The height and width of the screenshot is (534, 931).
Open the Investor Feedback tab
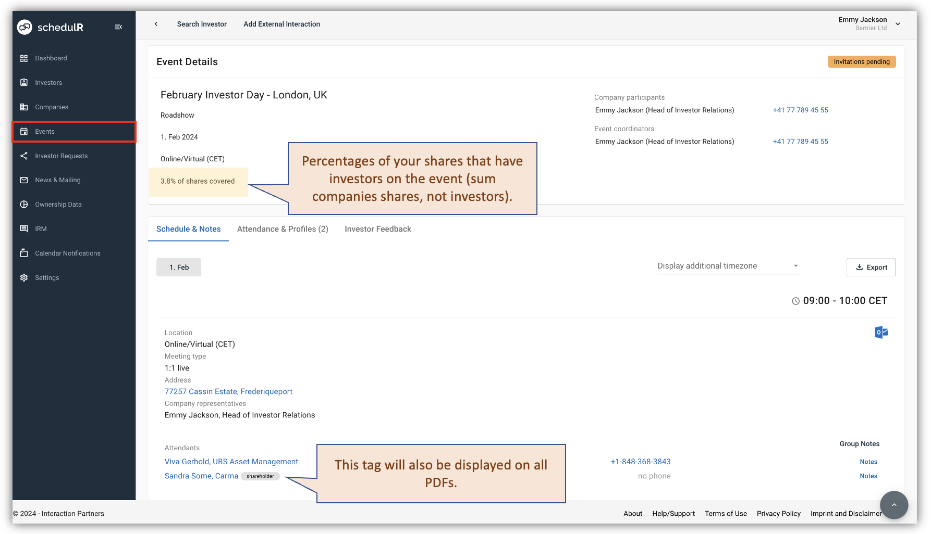(x=377, y=229)
